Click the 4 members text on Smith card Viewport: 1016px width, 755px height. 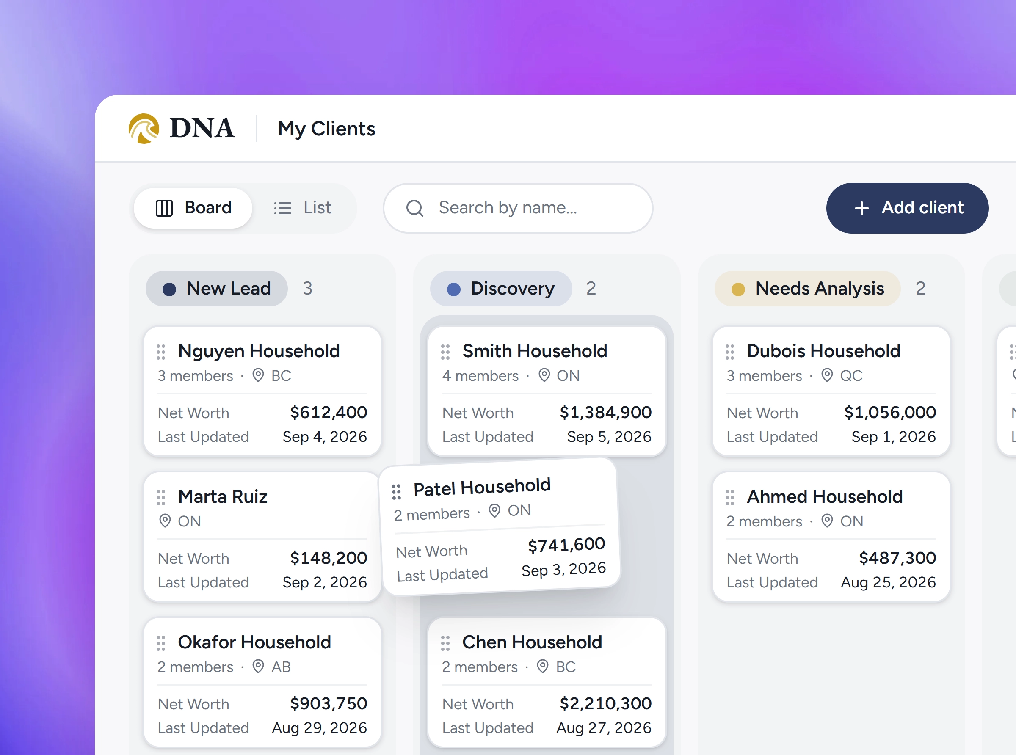tap(480, 376)
